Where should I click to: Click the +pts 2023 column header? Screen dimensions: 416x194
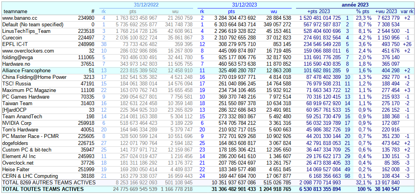(x=319, y=12)
